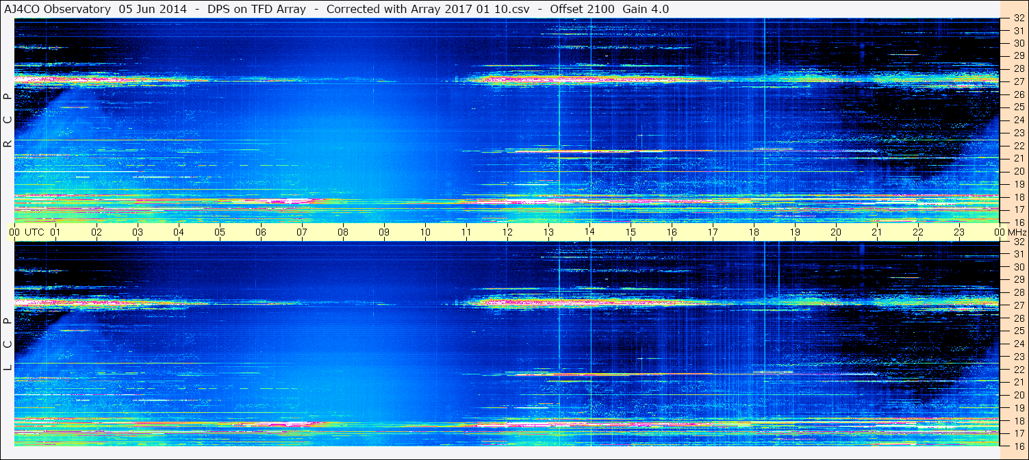Click the RCP polarization label on left

[8, 120]
